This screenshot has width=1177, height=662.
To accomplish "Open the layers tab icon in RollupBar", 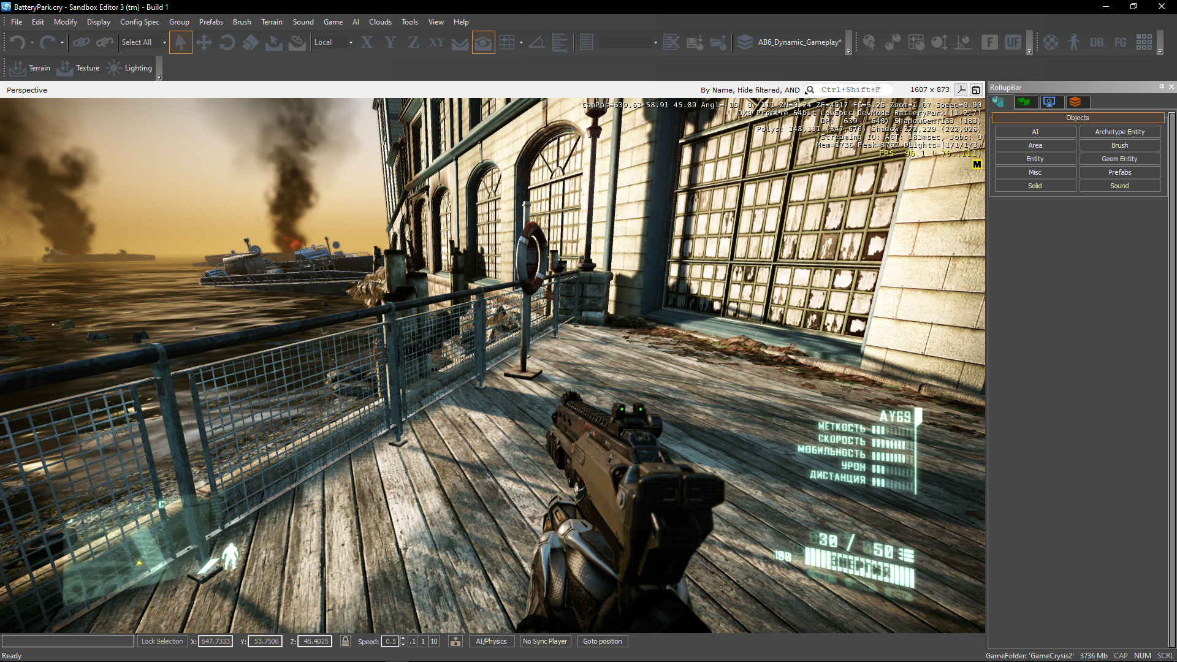I will pos(1075,102).
